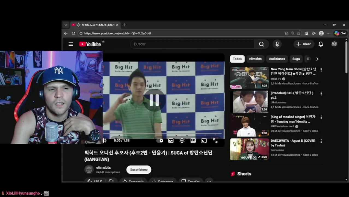
Task: Click the large pause overlay on video
Action: pos(154,100)
